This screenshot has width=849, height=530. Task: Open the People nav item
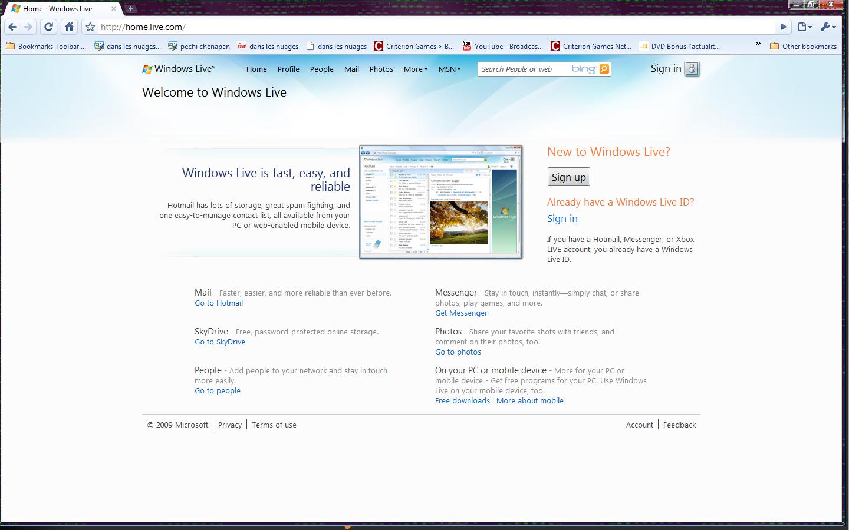322,69
